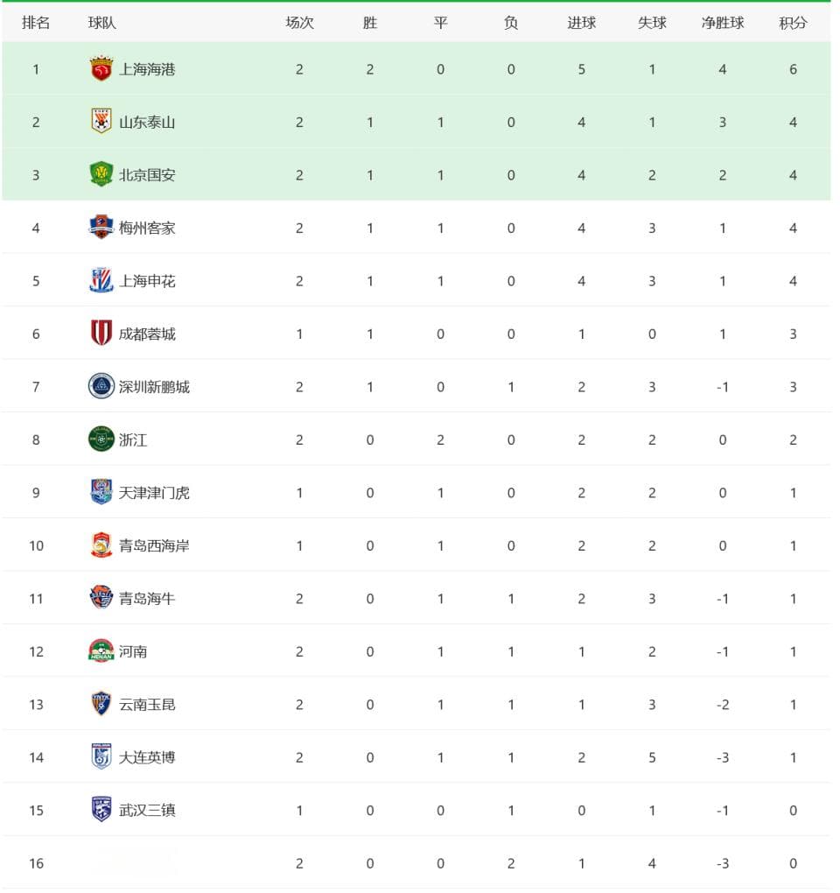The image size is (840, 893).
Task: Click the 浙江 green round crest icon
Action: (101, 439)
